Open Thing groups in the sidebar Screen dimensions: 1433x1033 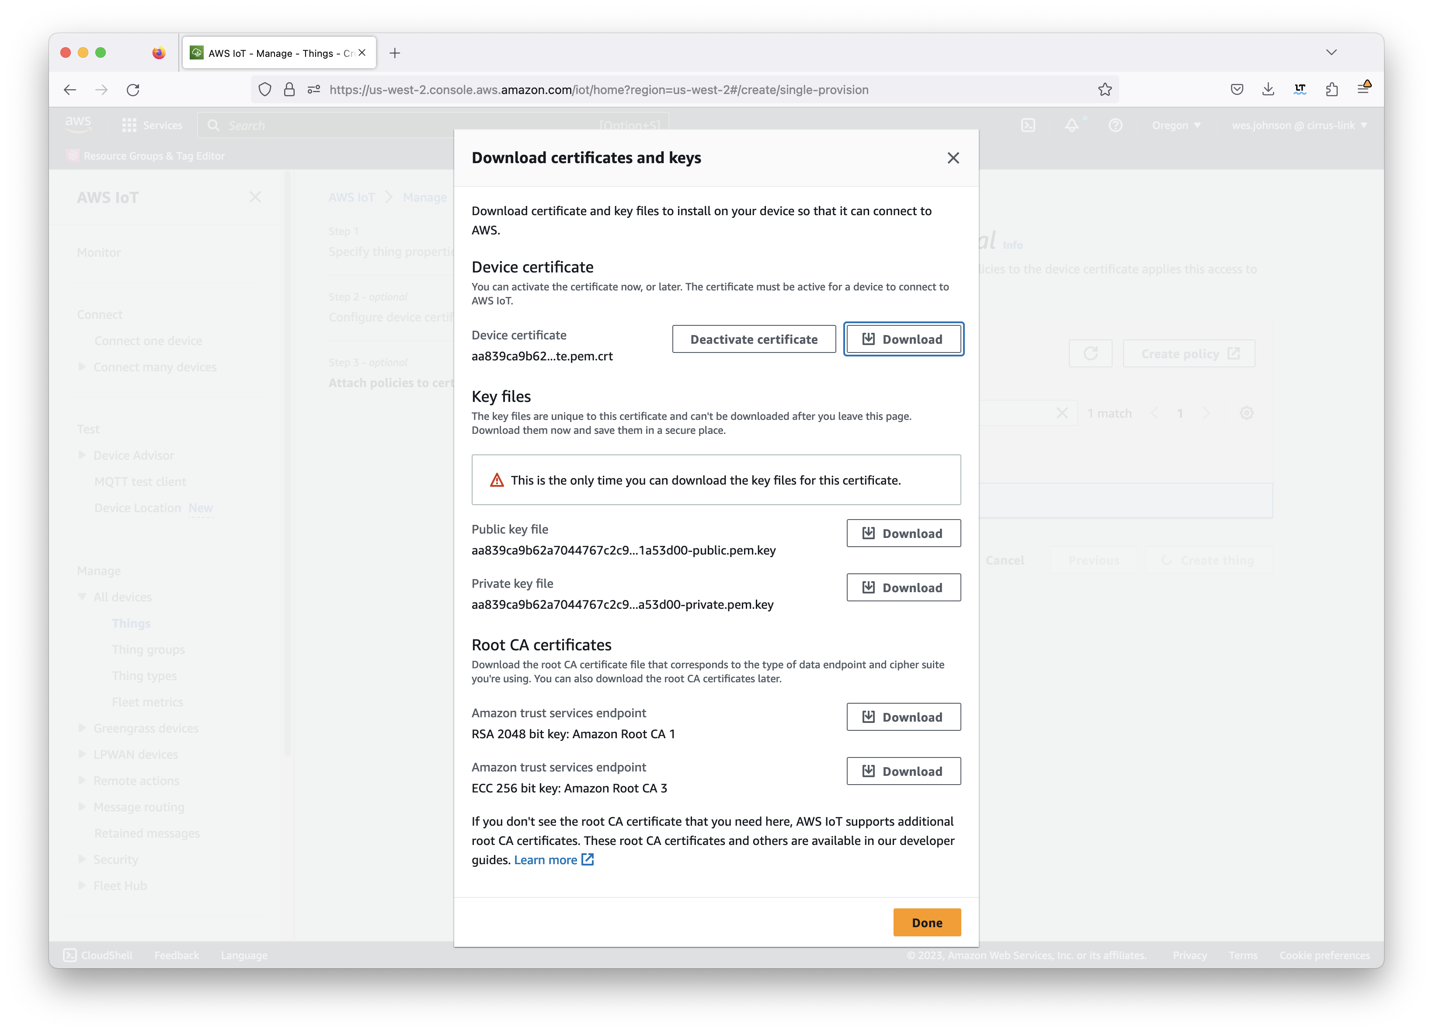click(x=149, y=649)
